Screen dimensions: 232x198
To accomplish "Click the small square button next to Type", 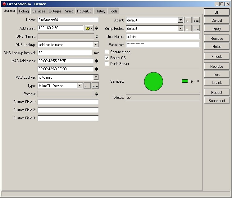I will click(87, 86).
